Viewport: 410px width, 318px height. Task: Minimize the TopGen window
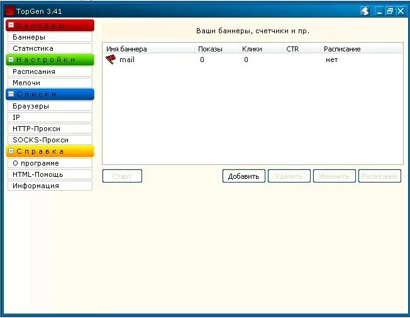click(379, 11)
